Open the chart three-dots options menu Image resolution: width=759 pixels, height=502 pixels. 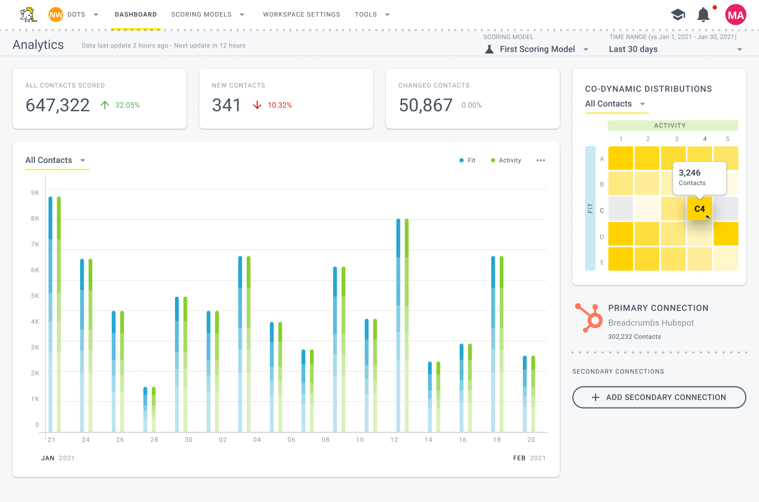541,160
